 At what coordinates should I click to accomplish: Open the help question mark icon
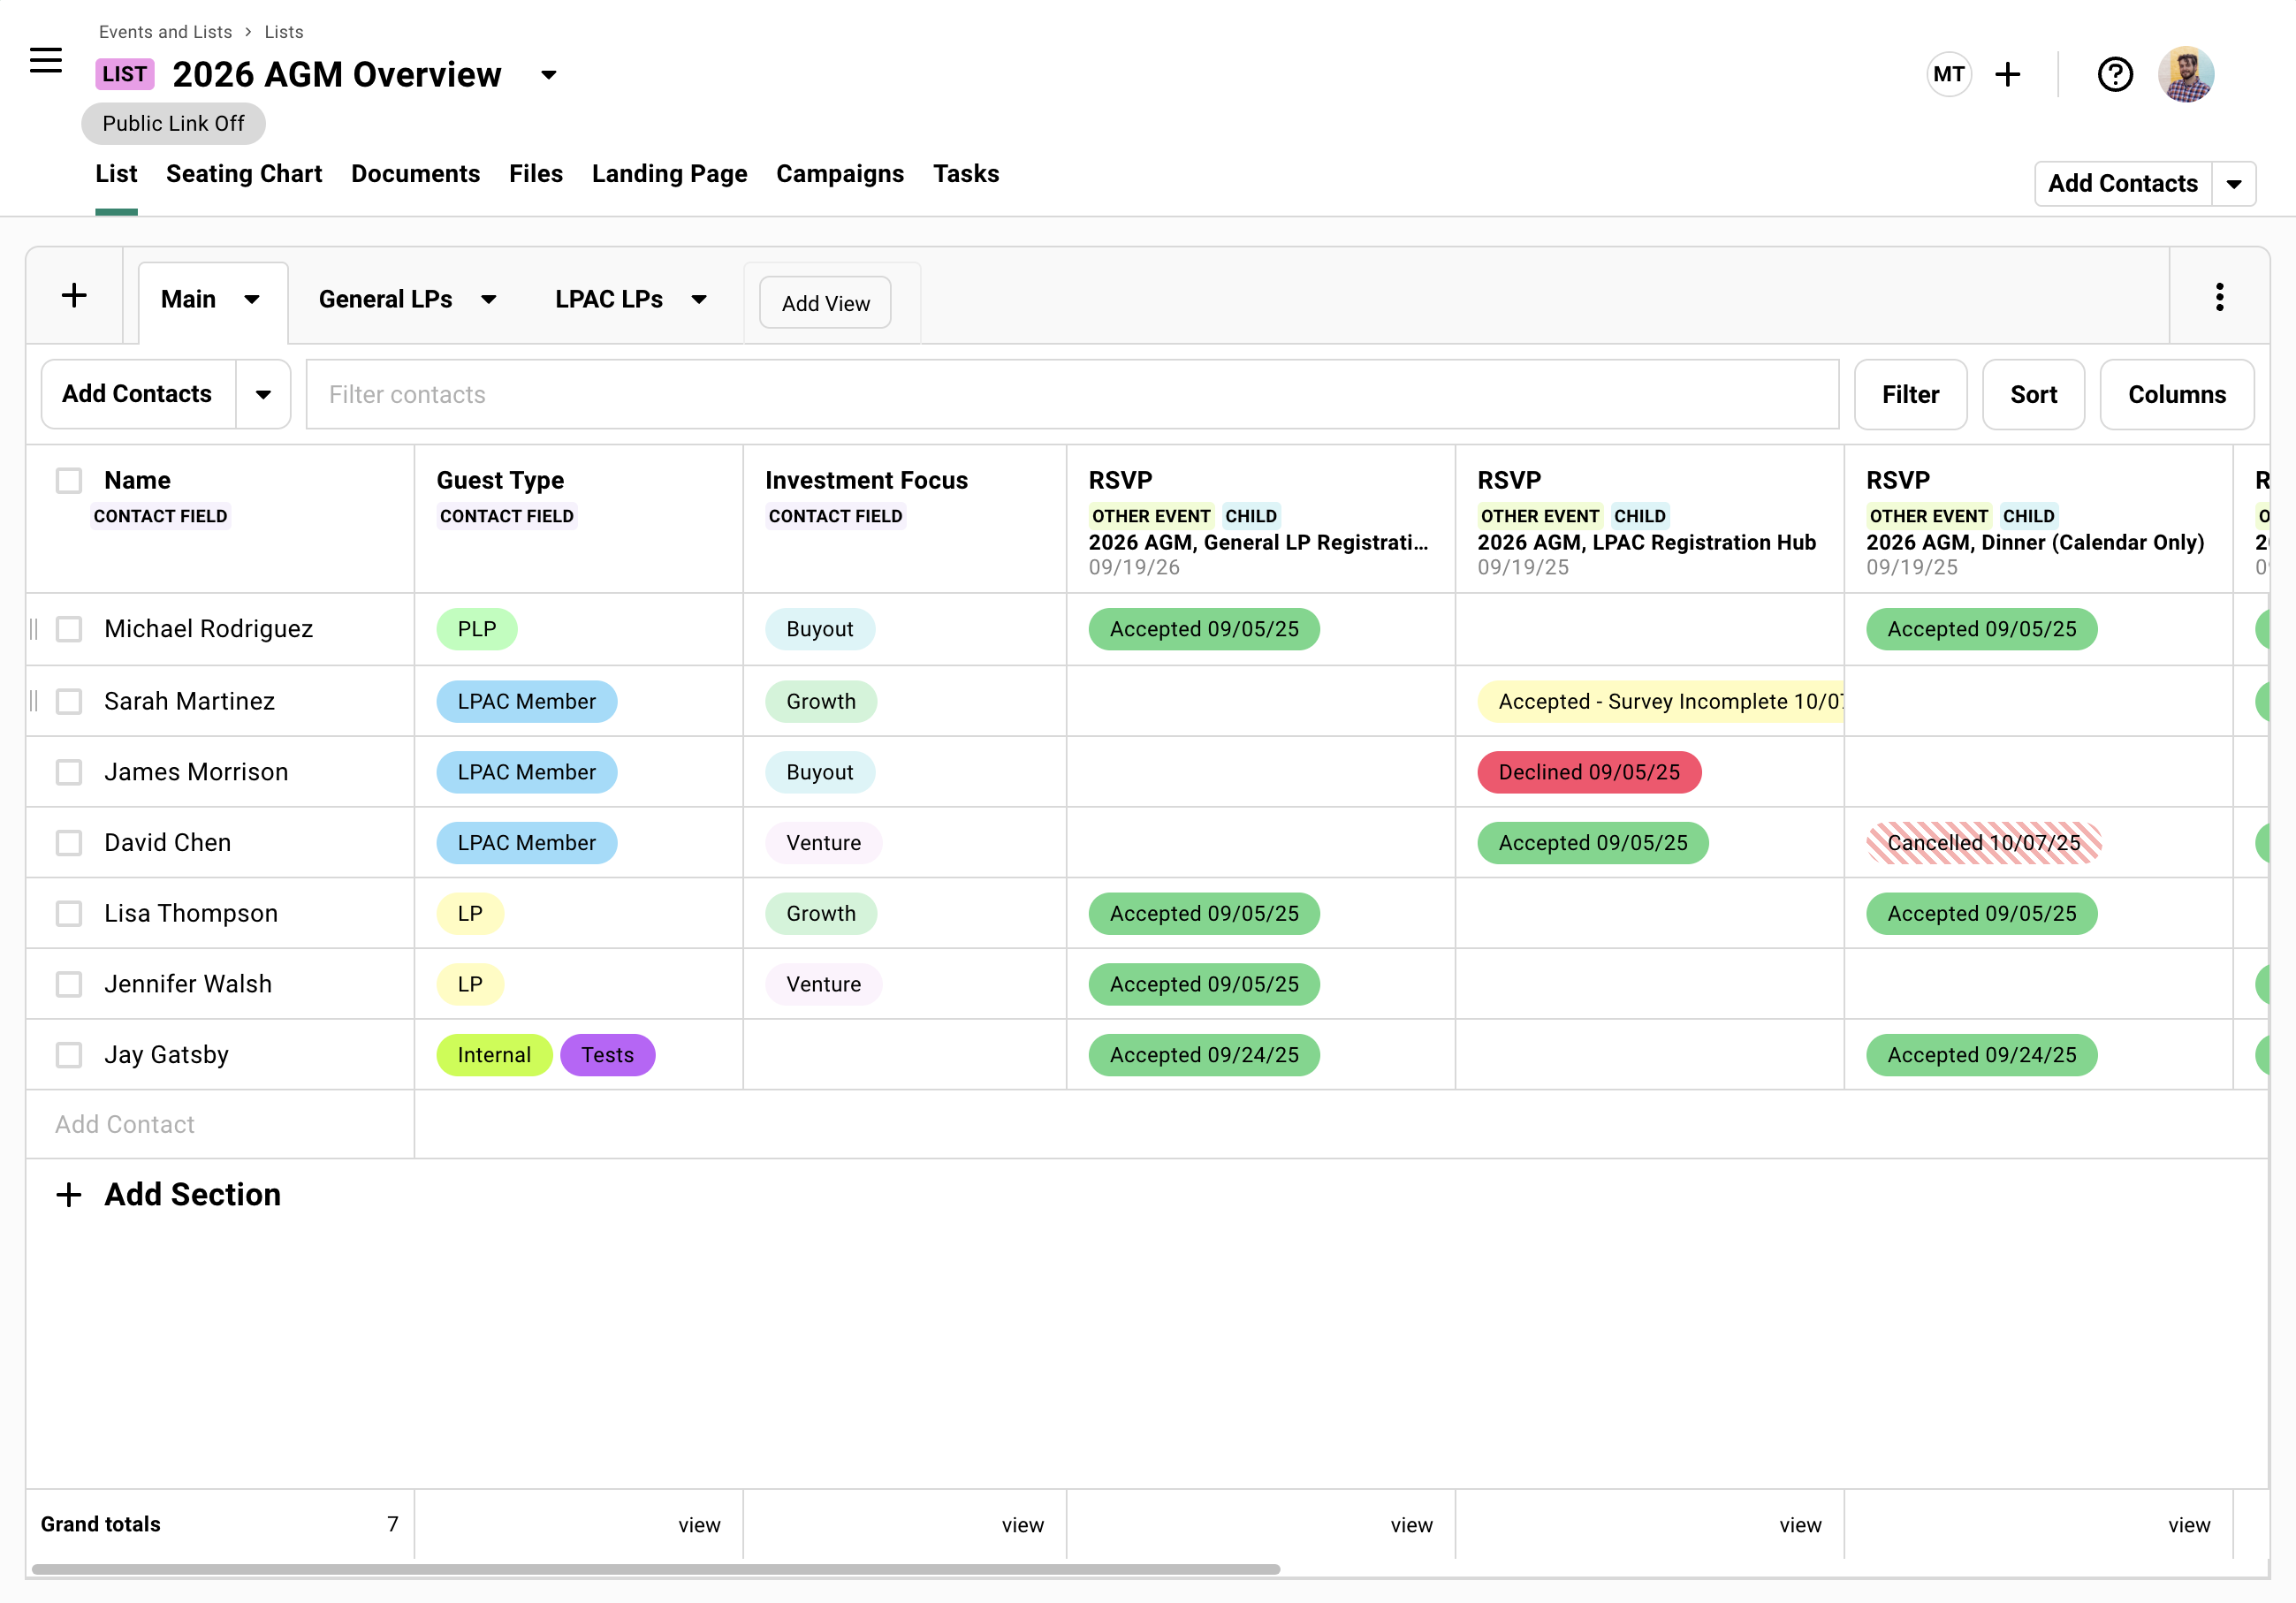click(2115, 73)
